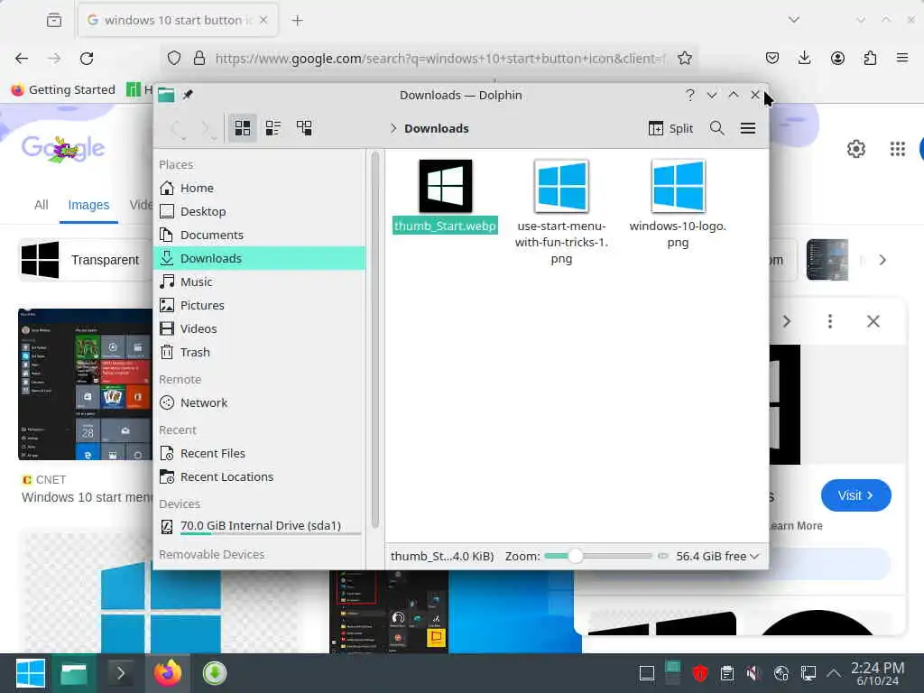Screen dimensions: 924x693
Task: Open a new Firefox tab
Action: tap(297, 21)
